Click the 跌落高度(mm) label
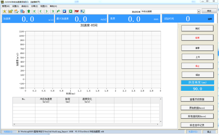The image size is (219, 135). (x=198, y=82)
